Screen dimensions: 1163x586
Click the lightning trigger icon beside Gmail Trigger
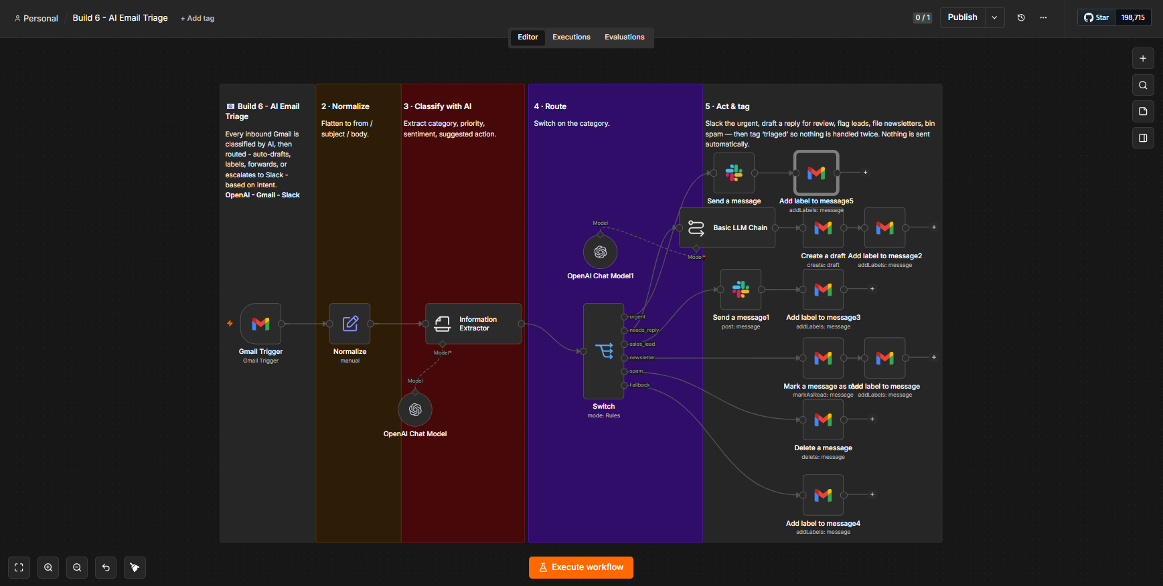tap(230, 324)
